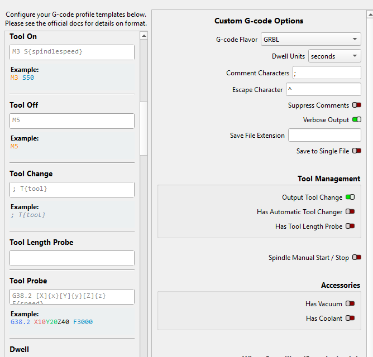Viewport: 373px width, 357px height.
Task: Click the Tool Change template field
Action: pos(72,190)
